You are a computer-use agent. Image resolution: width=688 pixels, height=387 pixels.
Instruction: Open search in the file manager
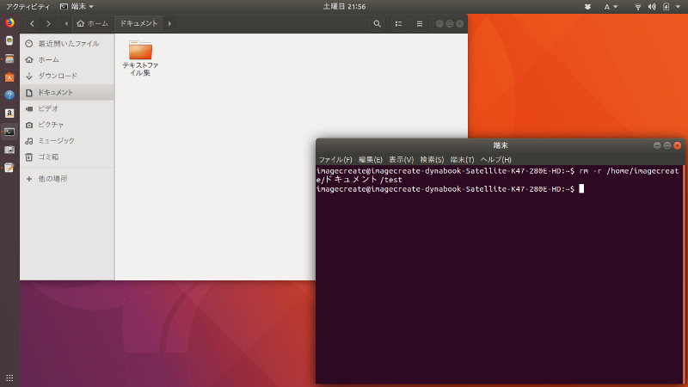377,24
